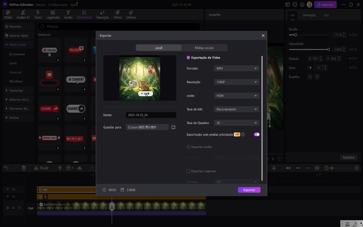Click the microphone record icon above the timeline
Screen dimensions: 363x227
point(274,168)
